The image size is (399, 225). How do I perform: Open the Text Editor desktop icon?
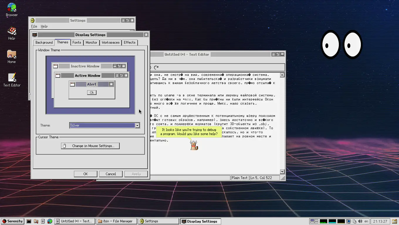click(x=12, y=80)
